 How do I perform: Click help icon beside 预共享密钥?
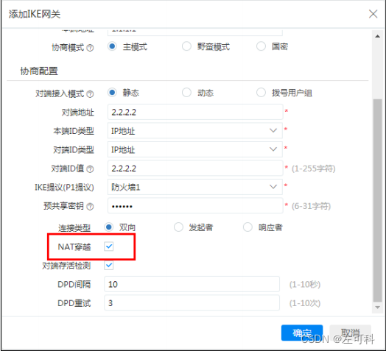point(91,207)
